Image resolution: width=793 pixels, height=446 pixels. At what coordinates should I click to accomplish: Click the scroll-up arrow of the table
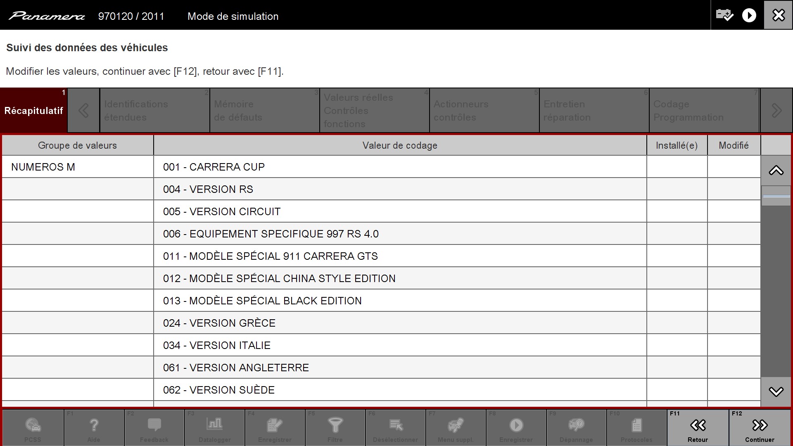coord(776,171)
